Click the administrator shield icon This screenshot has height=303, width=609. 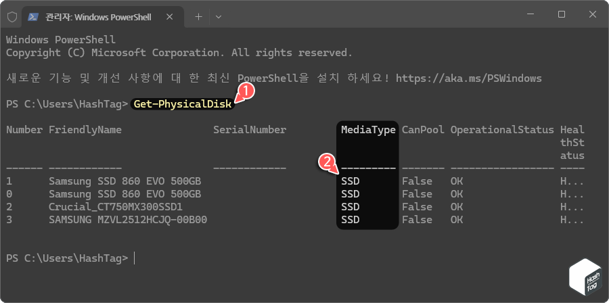click(x=12, y=17)
